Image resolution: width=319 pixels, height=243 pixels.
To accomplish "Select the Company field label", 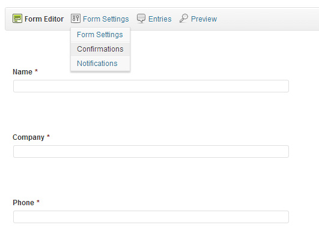I will (x=28, y=137).
